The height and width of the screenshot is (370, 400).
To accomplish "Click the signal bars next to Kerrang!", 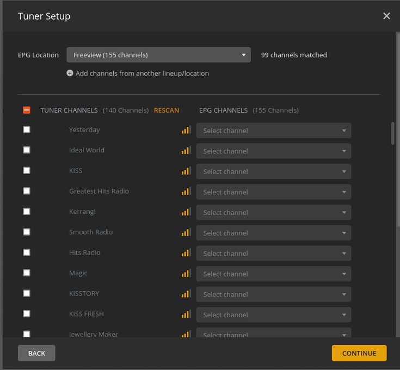I will [x=186, y=212].
